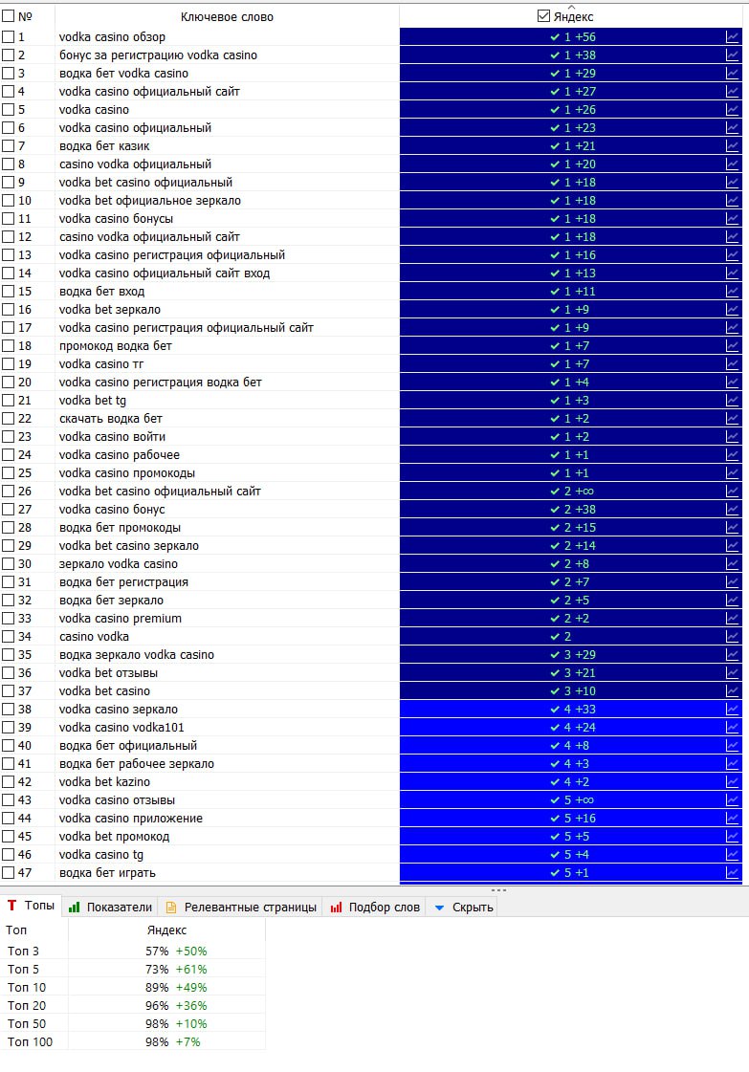Toggle the Яндекс column checkbox
Viewport: 749px width, 1072px height.
pyautogui.click(x=543, y=15)
